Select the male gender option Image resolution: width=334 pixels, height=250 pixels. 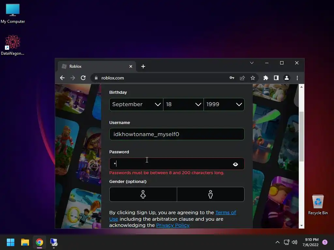click(211, 194)
